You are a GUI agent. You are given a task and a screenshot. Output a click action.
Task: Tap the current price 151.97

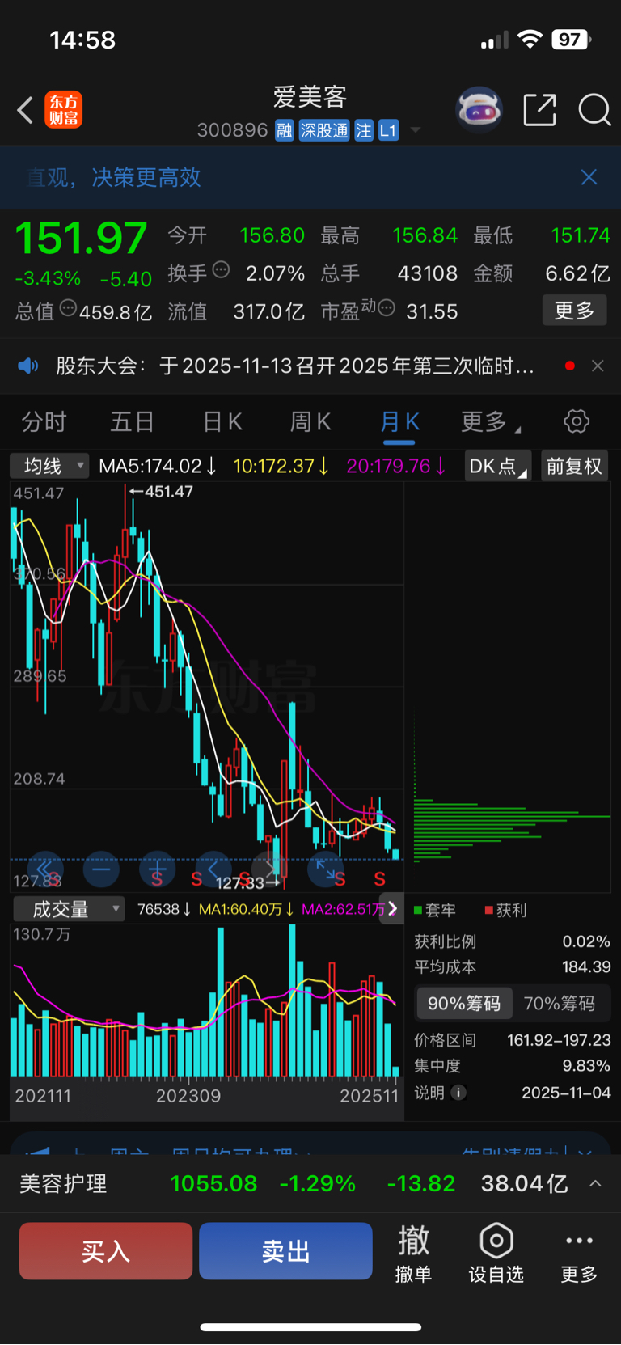point(81,238)
